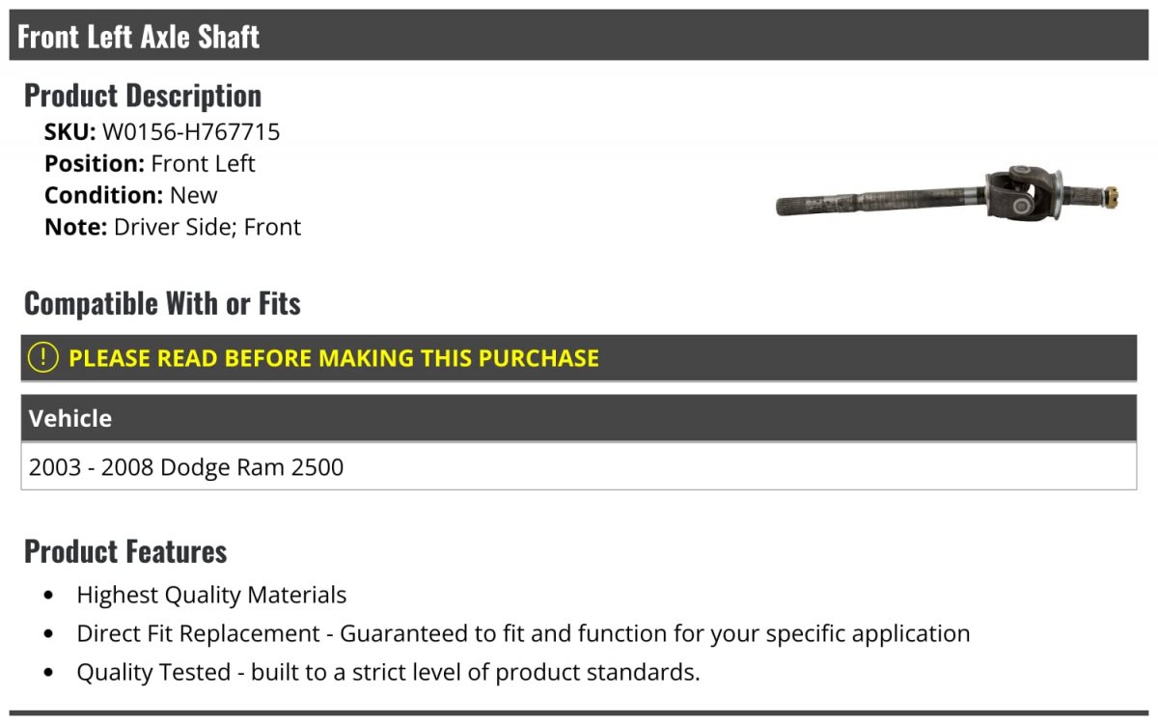The image size is (1158, 725).
Task: Click the Product Description heading
Action: point(143,96)
